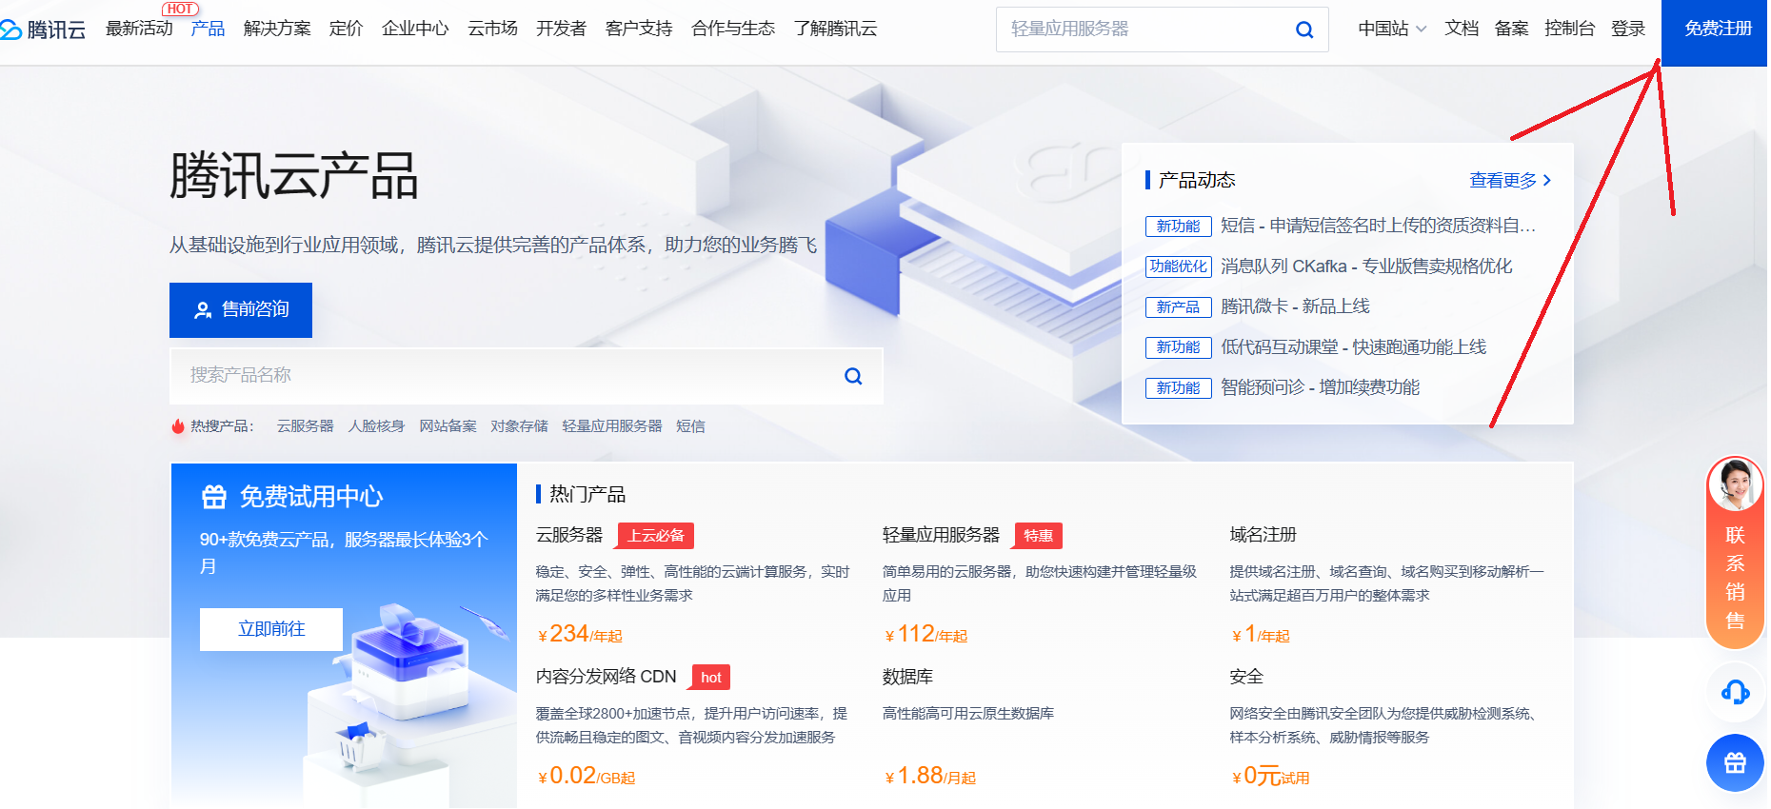Open the 域名注册 product
Viewport: 1771px width, 809px height.
click(x=1263, y=536)
